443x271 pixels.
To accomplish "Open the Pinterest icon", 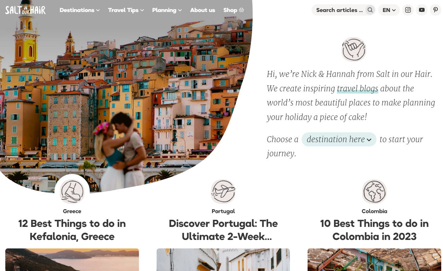I will [436, 10].
